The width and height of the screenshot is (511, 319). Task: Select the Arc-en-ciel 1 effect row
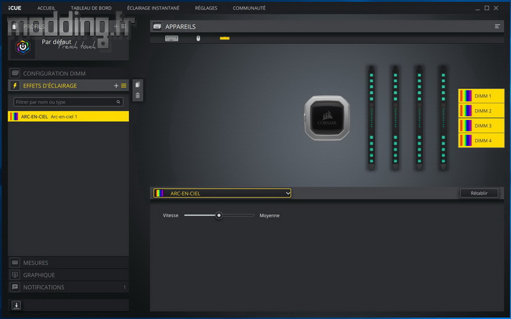(x=68, y=116)
